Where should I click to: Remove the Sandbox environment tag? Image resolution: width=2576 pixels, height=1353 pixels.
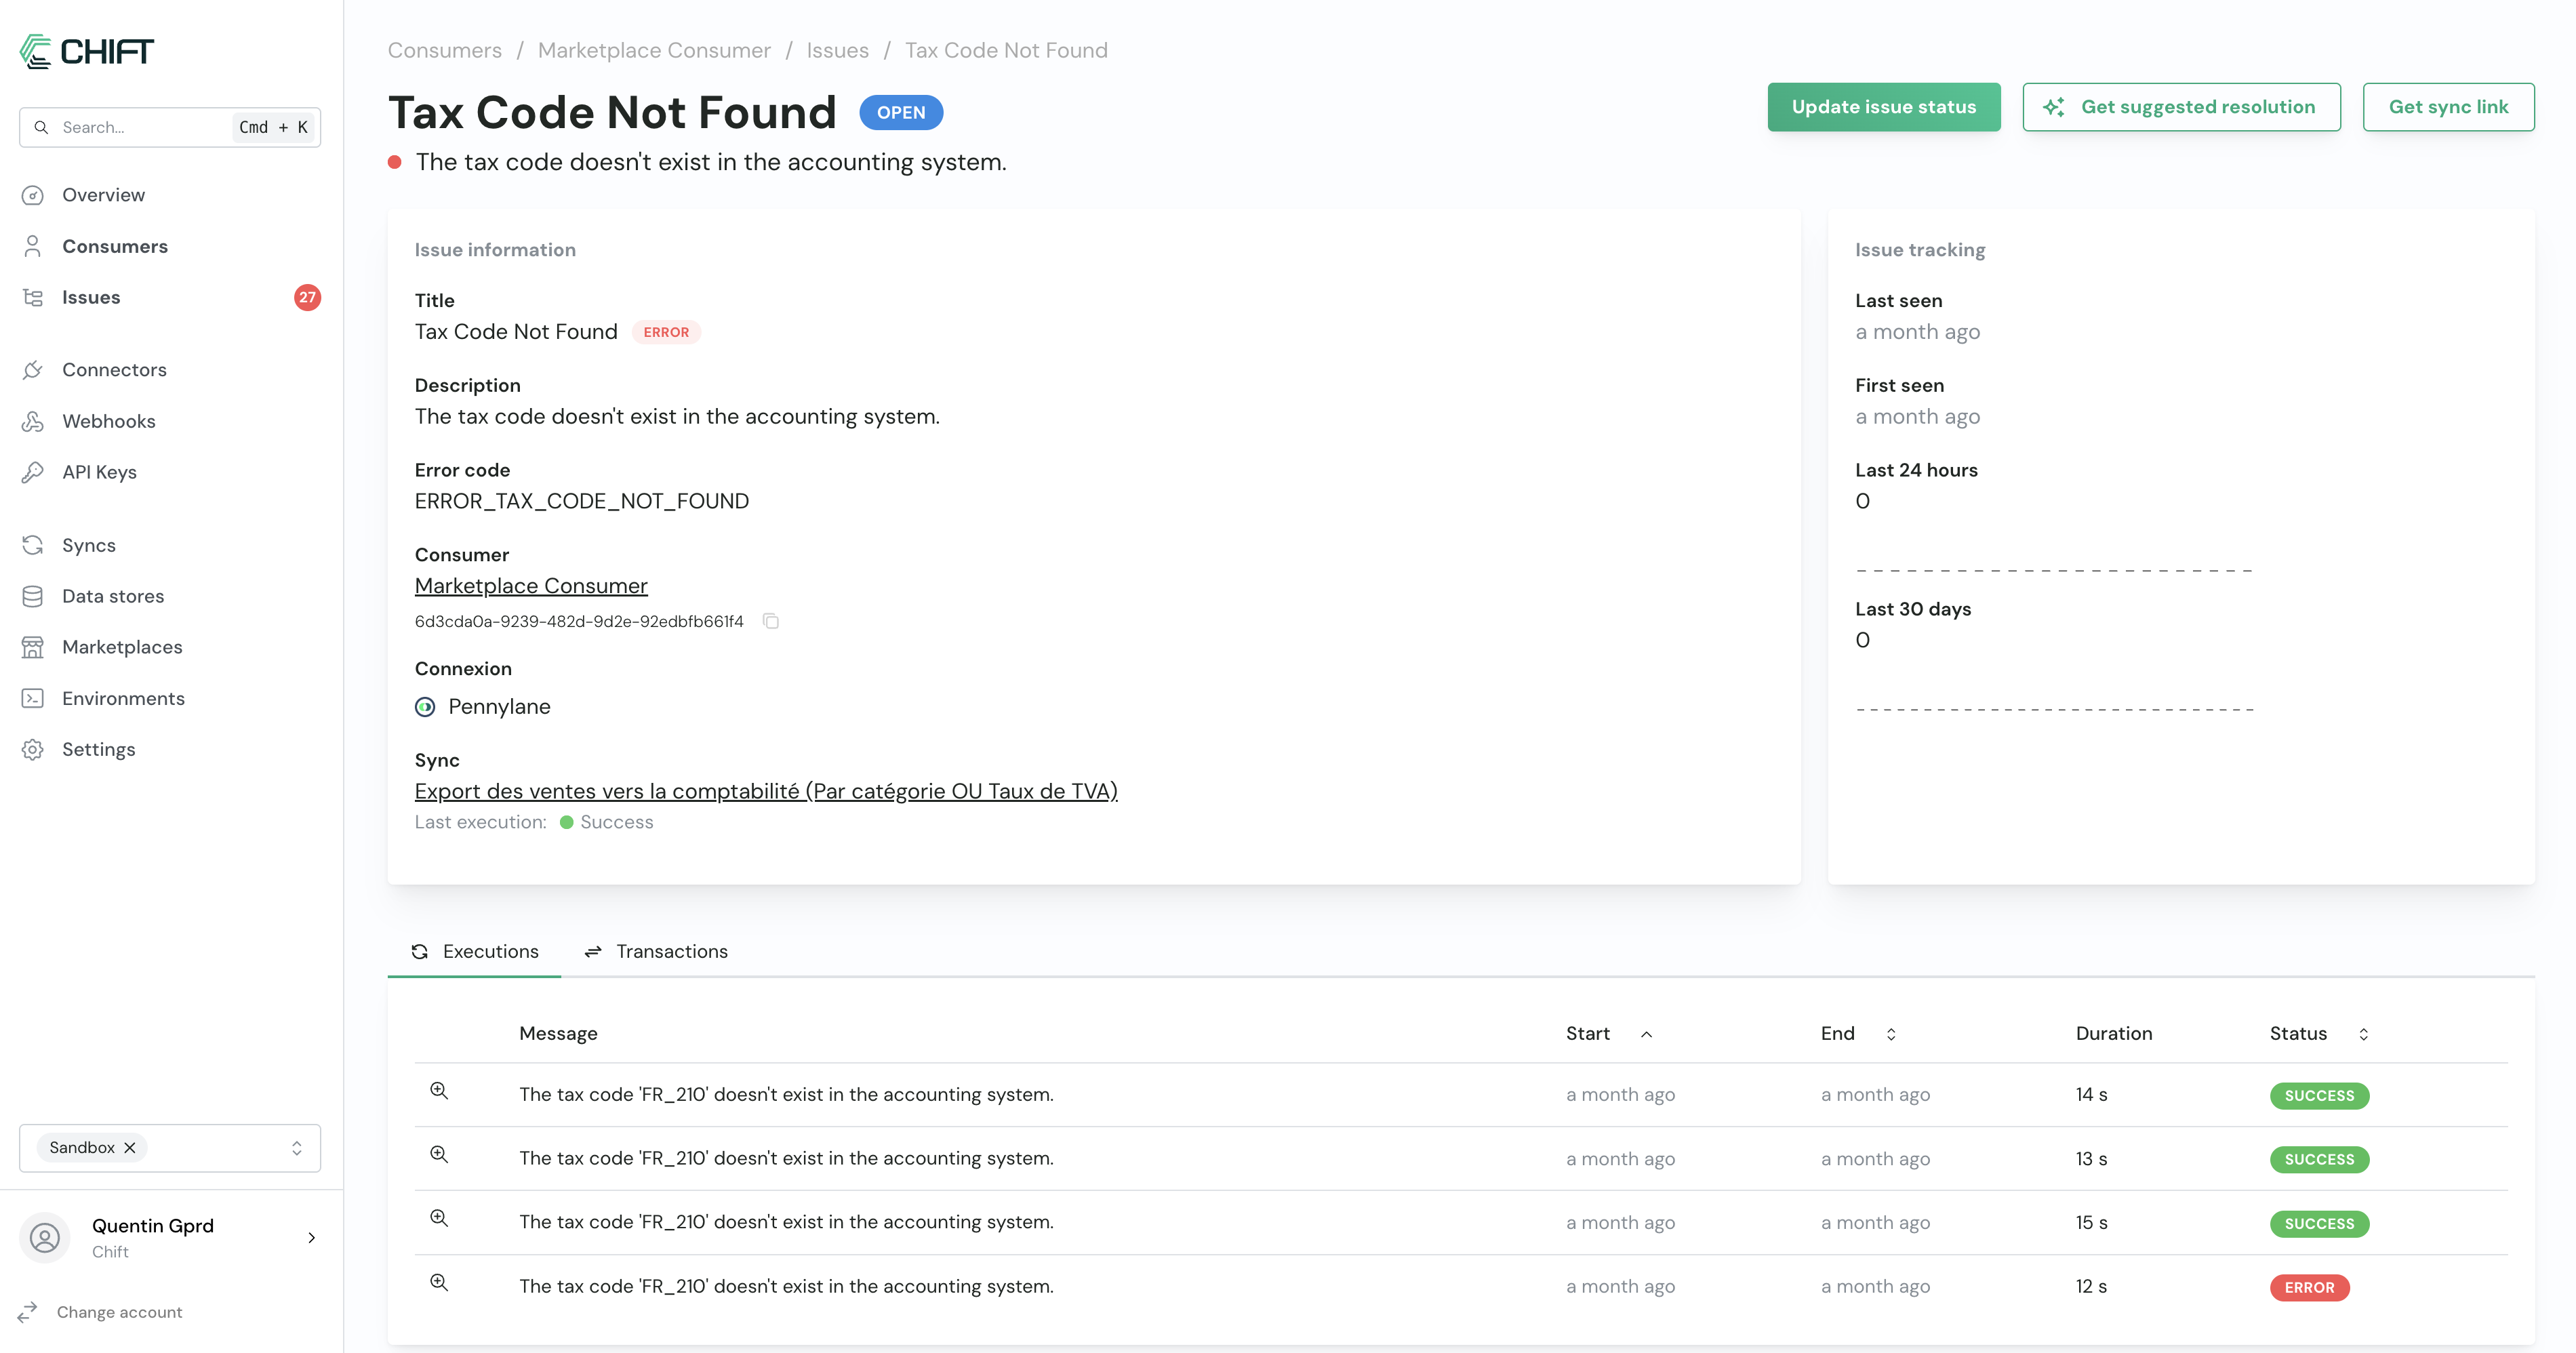point(130,1148)
